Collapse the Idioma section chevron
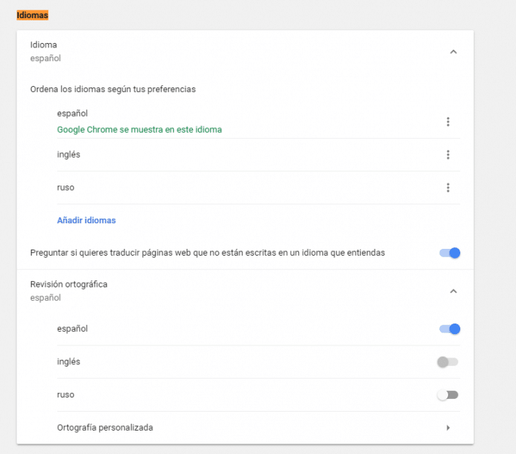 [453, 51]
